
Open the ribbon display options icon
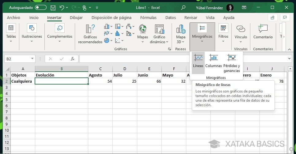click(244, 7)
